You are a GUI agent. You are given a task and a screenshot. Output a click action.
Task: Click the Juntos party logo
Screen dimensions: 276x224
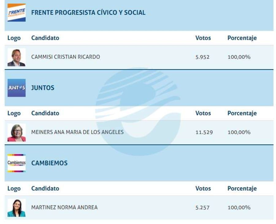pos(17,88)
